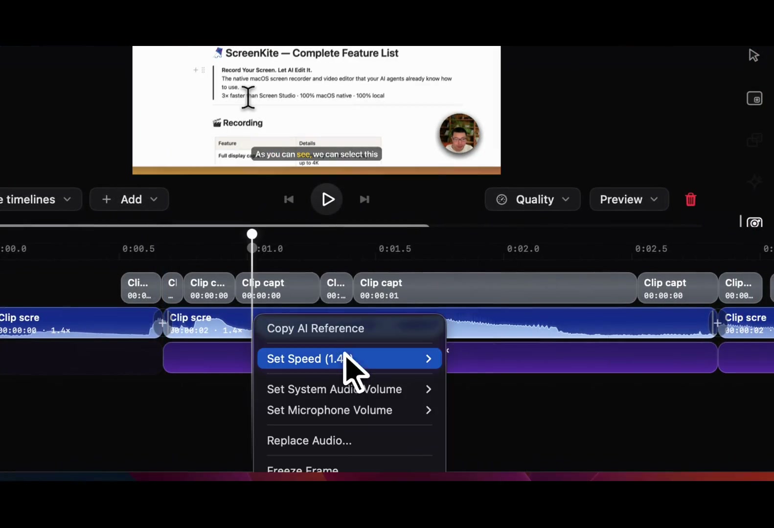Skip to the next clip
This screenshot has width=774, height=528.
click(364, 199)
